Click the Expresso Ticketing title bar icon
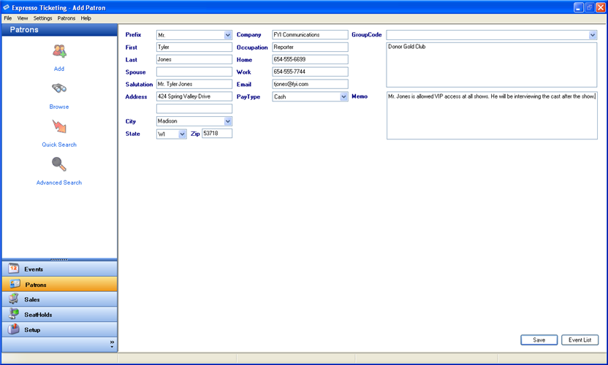608x365 pixels. click(6, 7)
